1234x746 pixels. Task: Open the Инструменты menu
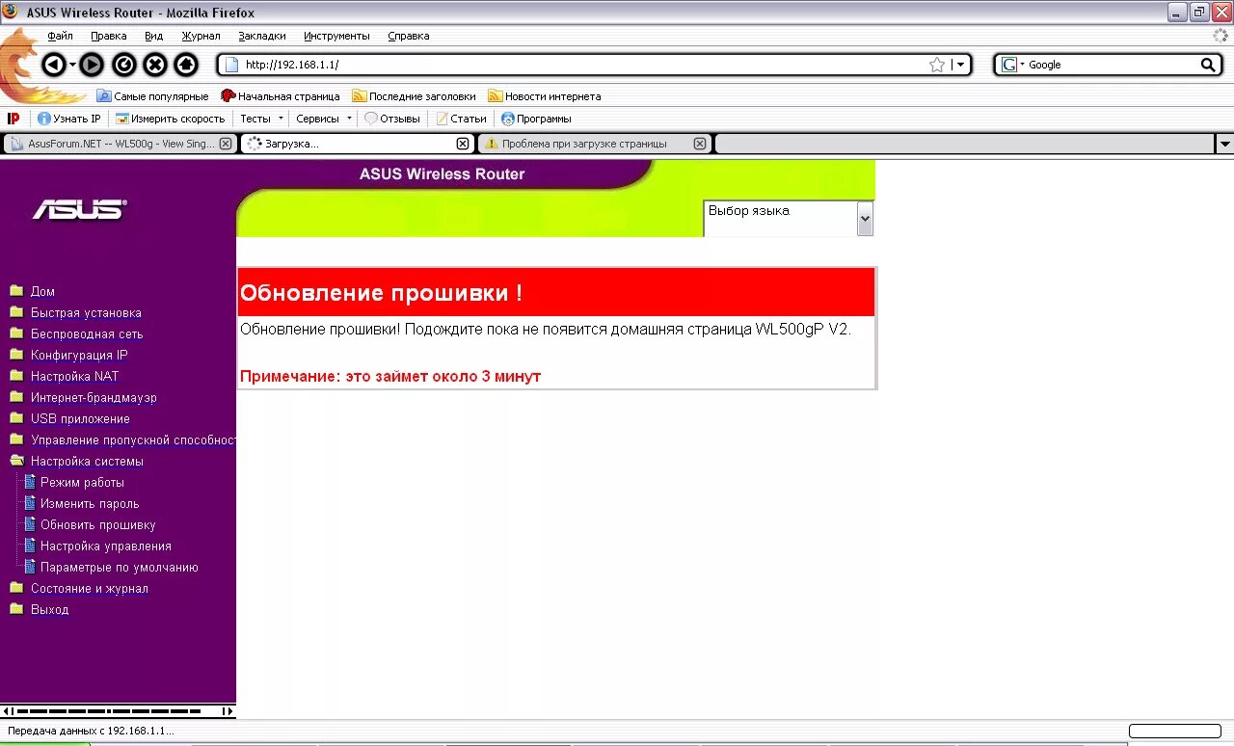[336, 36]
